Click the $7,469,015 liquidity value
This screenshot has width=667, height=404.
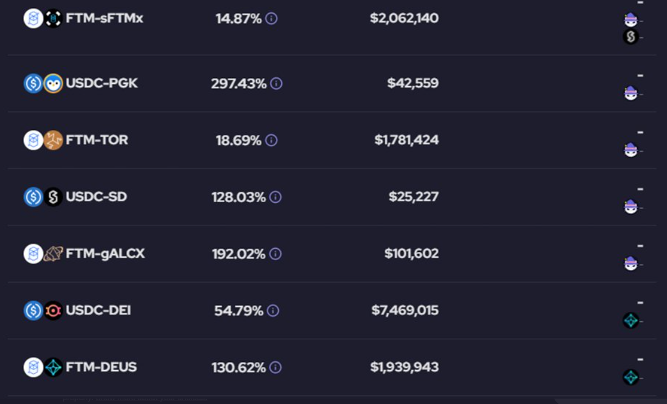(405, 310)
